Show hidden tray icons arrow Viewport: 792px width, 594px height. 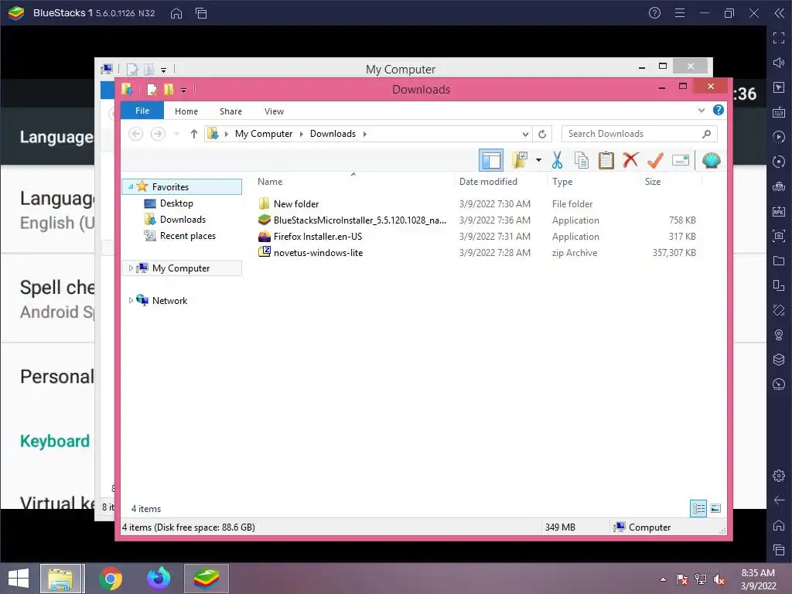coord(663,579)
